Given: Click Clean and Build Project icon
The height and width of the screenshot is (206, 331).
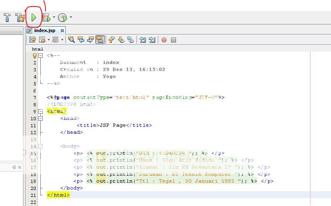Looking at the screenshot, I should (x=20, y=17).
